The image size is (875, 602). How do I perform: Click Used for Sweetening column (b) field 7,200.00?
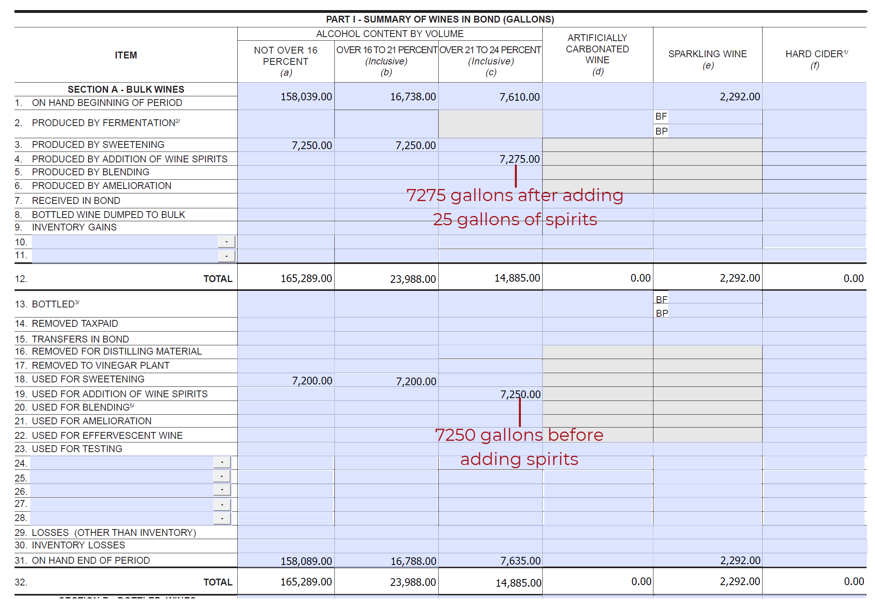(x=386, y=380)
